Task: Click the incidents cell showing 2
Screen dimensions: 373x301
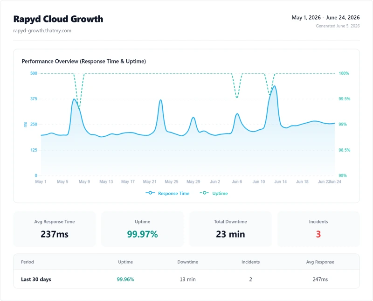Action: (250, 280)
